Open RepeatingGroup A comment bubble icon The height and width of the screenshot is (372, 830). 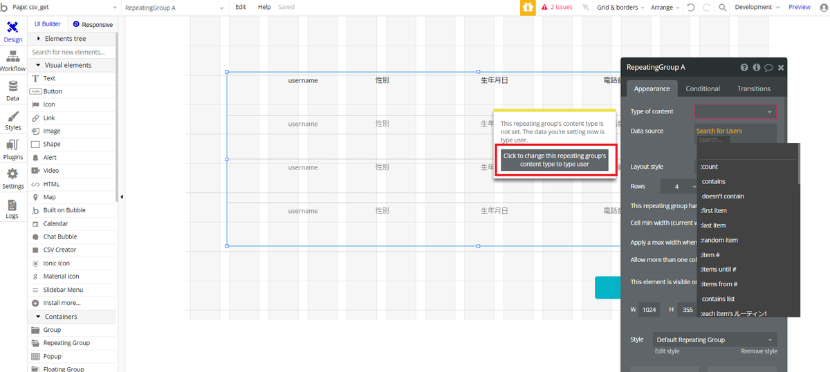click(x=768, y=68)
